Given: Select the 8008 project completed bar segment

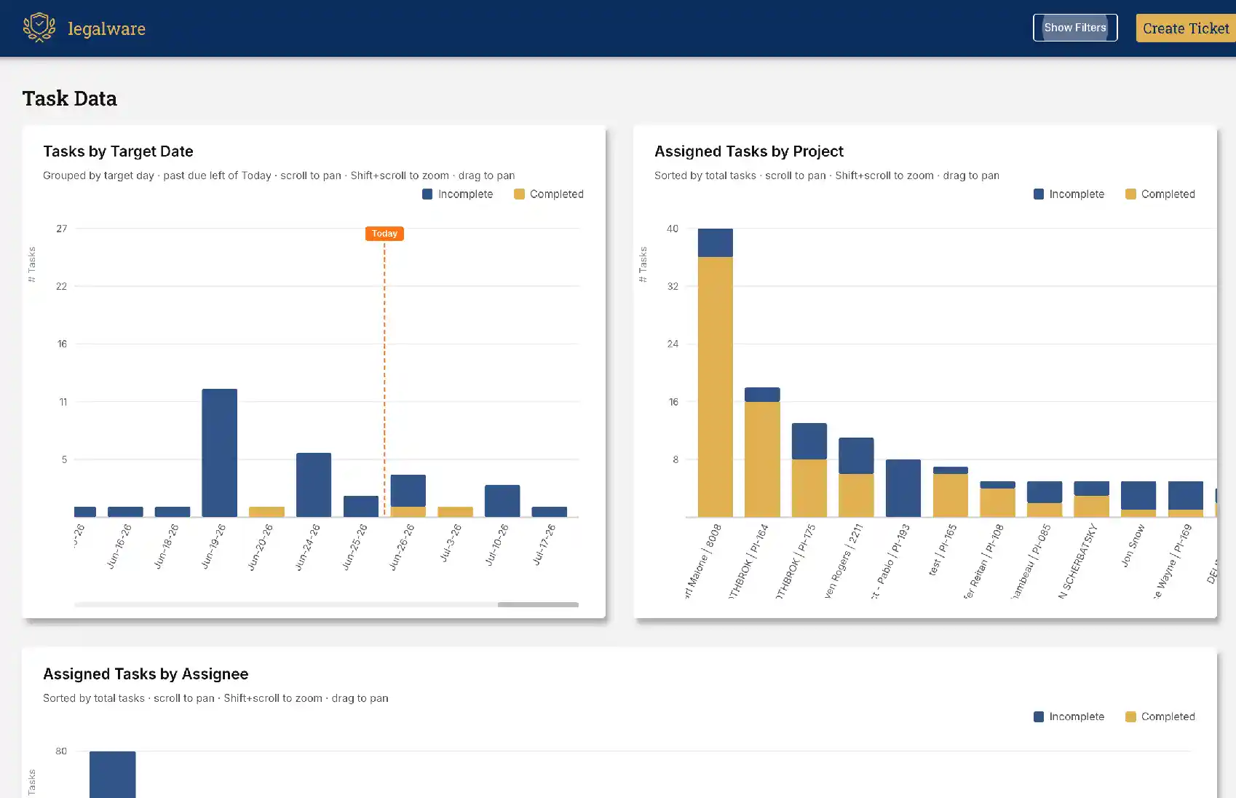Looking at the screenshot, I should tap(716, 387).
